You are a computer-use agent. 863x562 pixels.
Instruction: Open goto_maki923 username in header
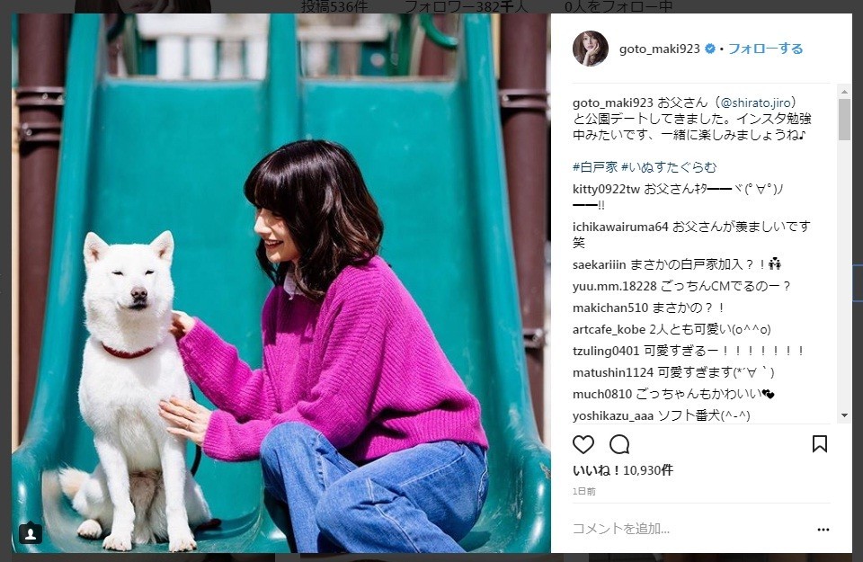pos(659,49)
